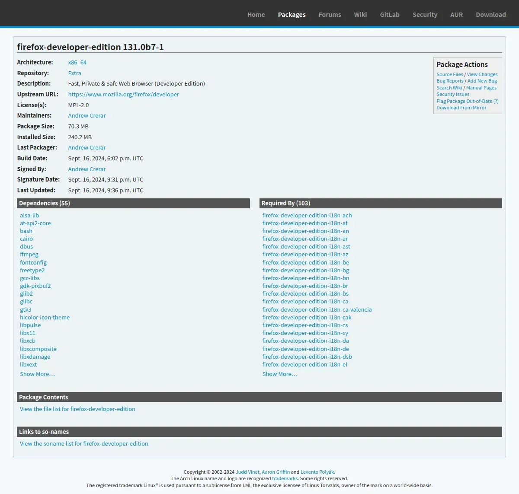Open the Security navigation item
This screenshot has height=494, width=519.
pos(425,15)
